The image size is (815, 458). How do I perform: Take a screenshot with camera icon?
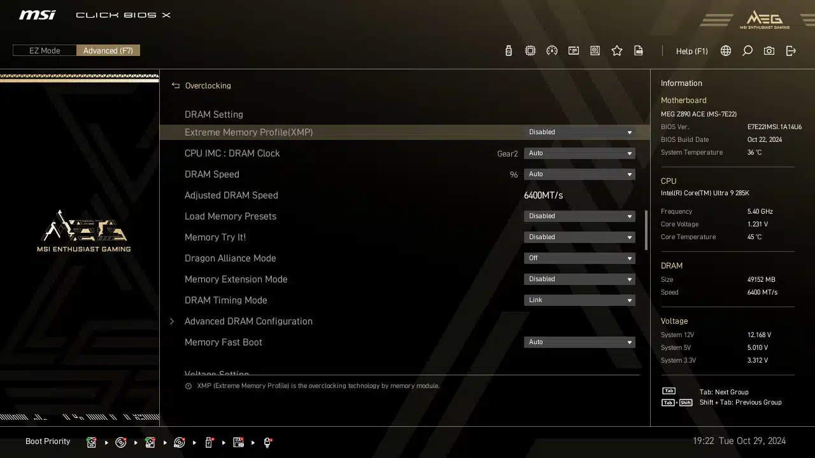pos(769,51)
